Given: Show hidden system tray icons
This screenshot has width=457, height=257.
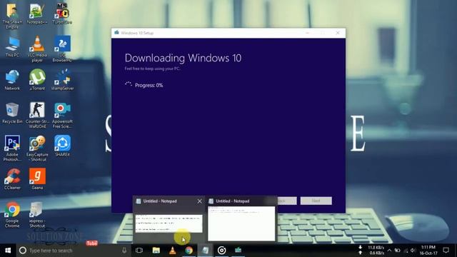Looking at the screenshot, I should (x=389, y=251).
